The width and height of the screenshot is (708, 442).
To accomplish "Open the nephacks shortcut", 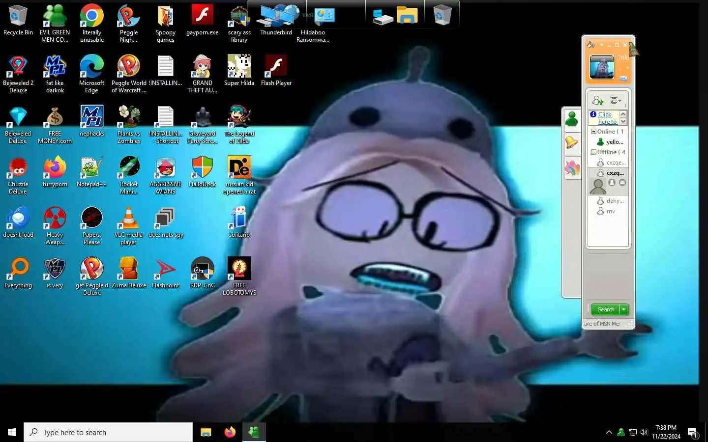I will pos(92,121).
